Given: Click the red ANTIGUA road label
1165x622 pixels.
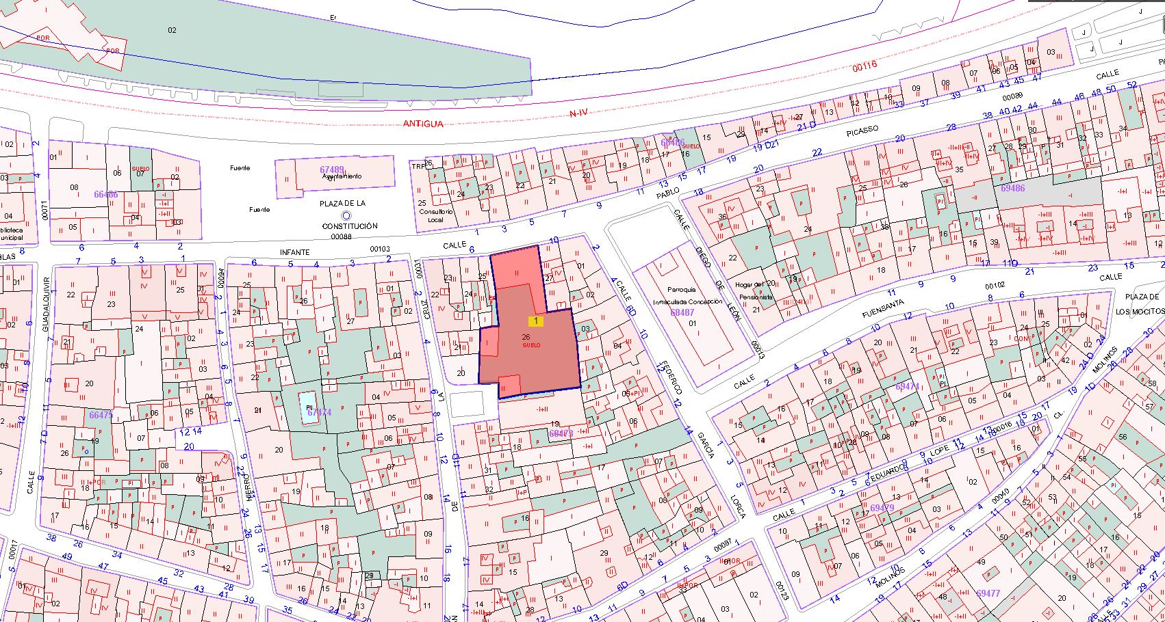Looking at the screenshot, I should pos(423,124).
